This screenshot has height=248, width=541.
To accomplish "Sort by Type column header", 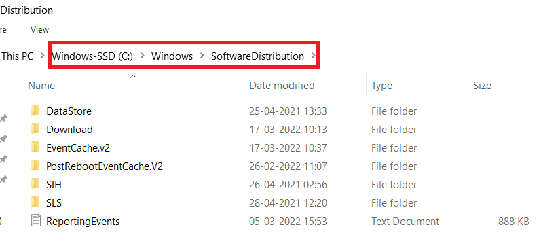I will click(381, 86).
